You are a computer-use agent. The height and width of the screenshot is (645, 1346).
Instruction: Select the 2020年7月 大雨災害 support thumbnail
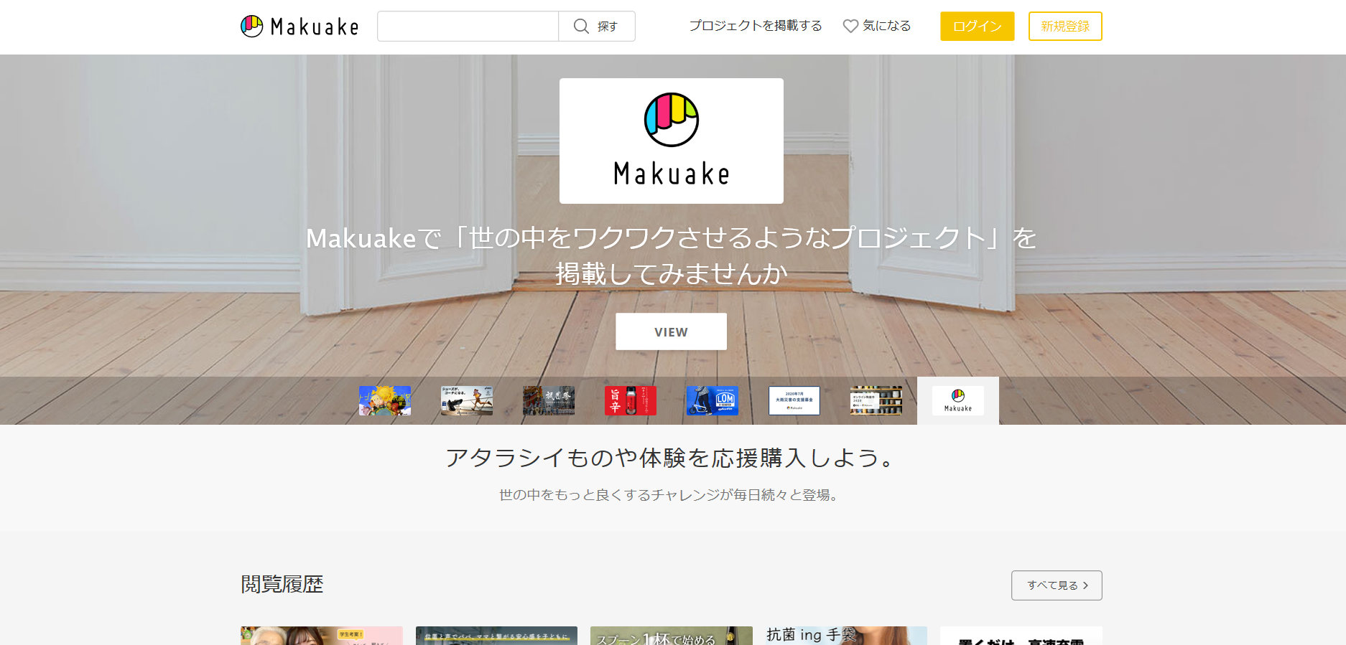coord(794,400)
